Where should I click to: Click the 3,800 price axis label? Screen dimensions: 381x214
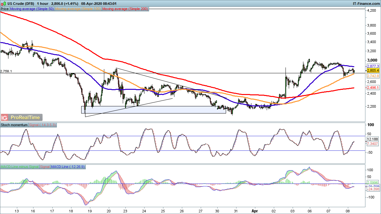click(x=372, y=25)
